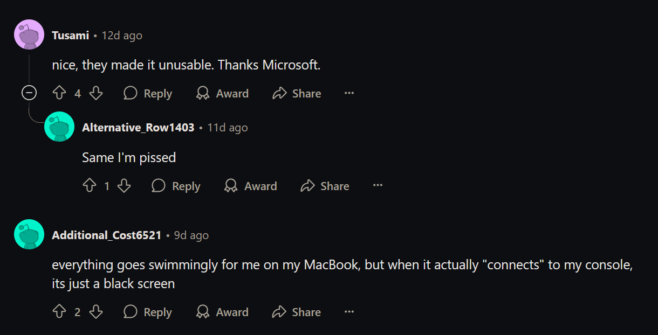The image size is (658, 335).
Task: Award Alternative_Row1403's reply
Action: (x=251, y=186)
